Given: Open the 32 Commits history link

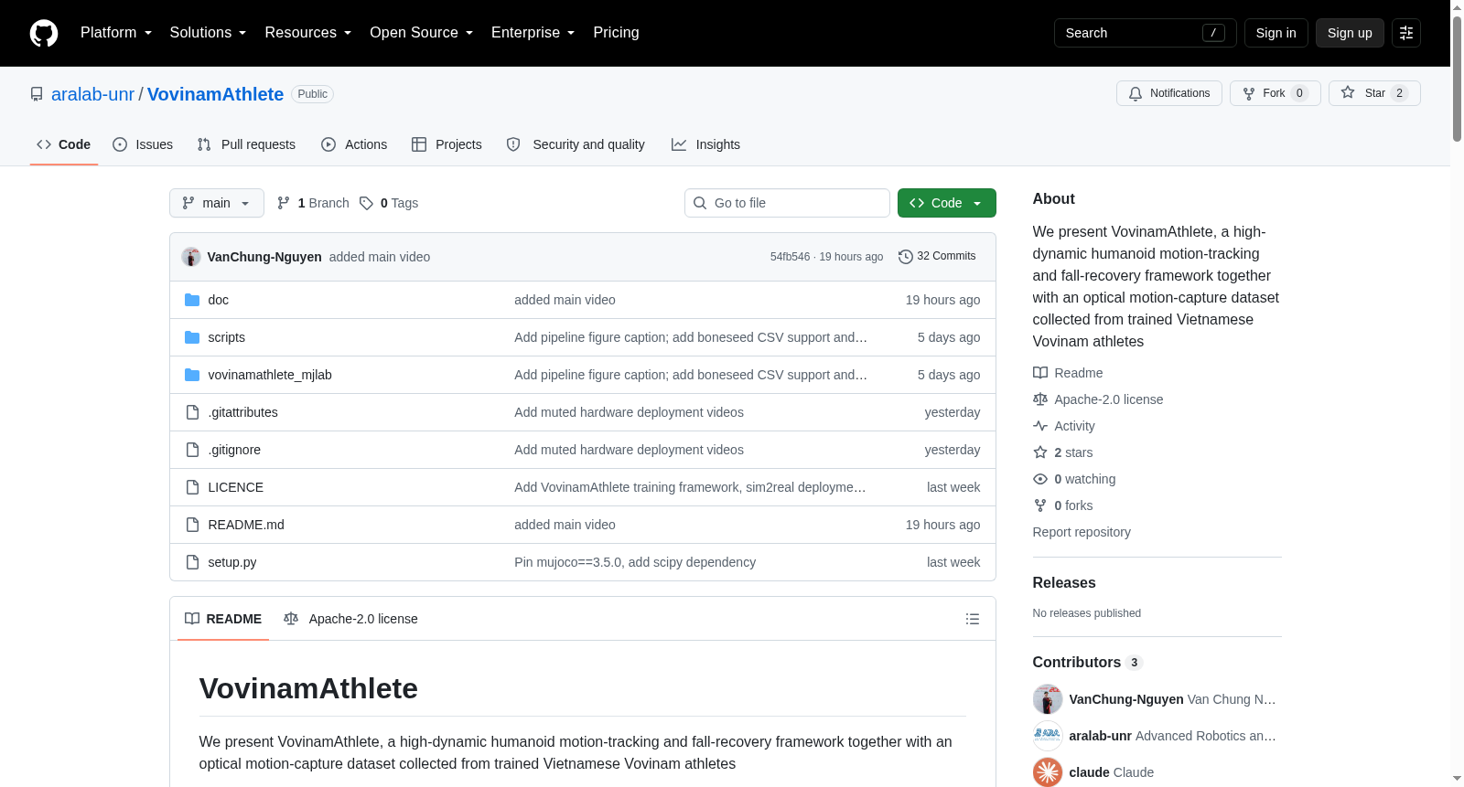Looking at the screenshot, I should (937, 257).
